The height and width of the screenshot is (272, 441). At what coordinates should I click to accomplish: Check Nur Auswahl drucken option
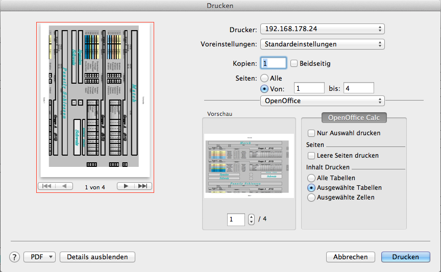coord(311,133)
